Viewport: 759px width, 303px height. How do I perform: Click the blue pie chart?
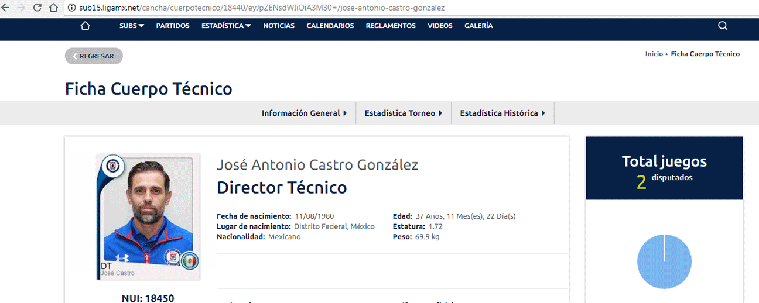click(664, 261)
